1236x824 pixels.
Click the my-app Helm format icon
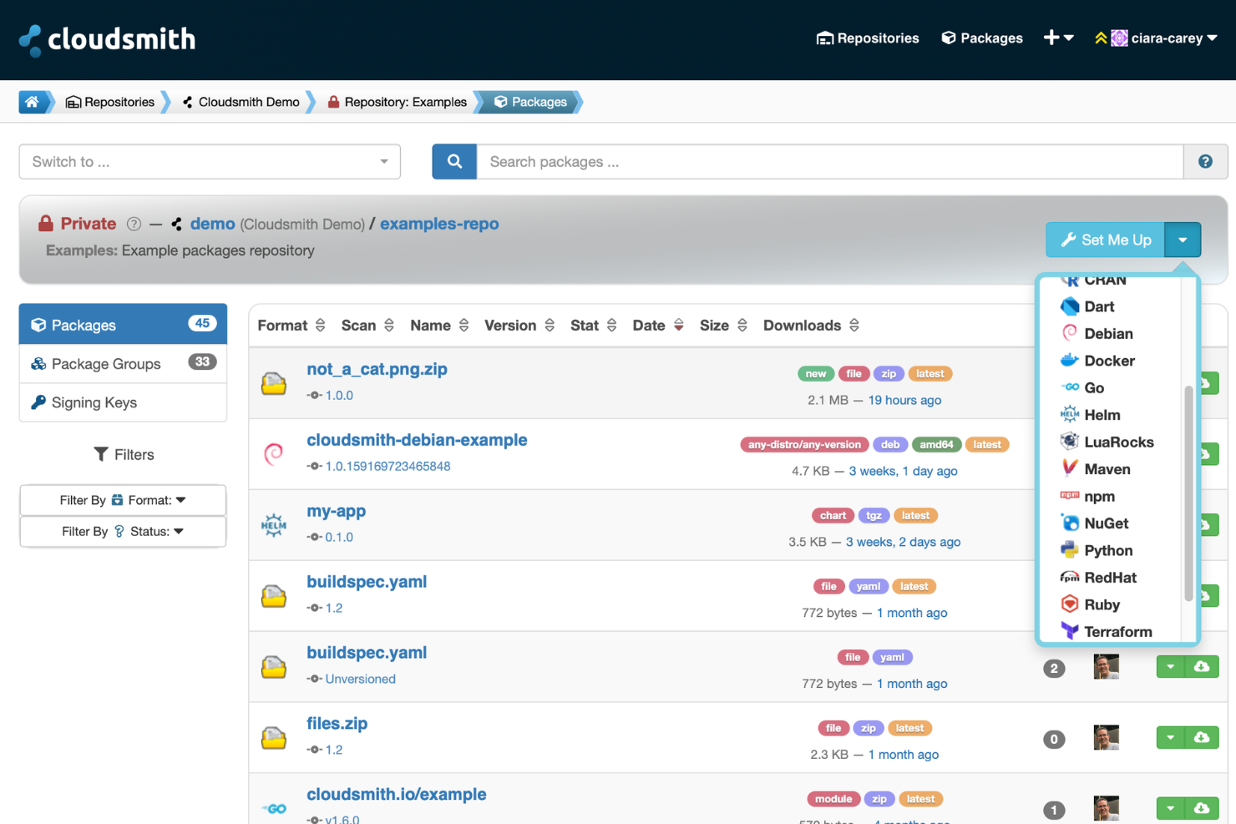(x=274, y=525)
